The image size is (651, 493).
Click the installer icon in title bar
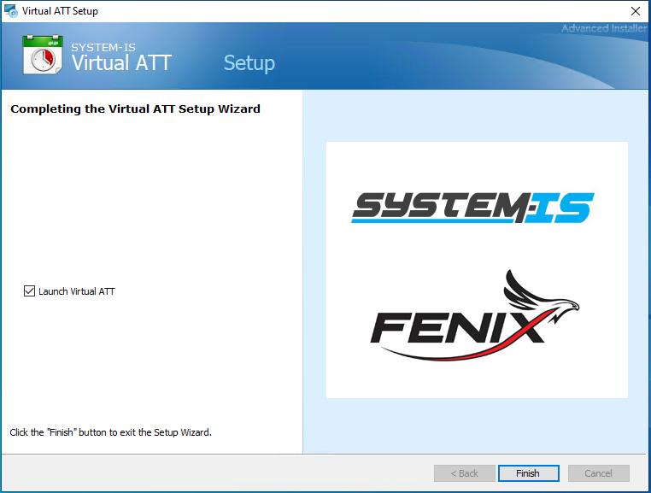pos(11,11)
